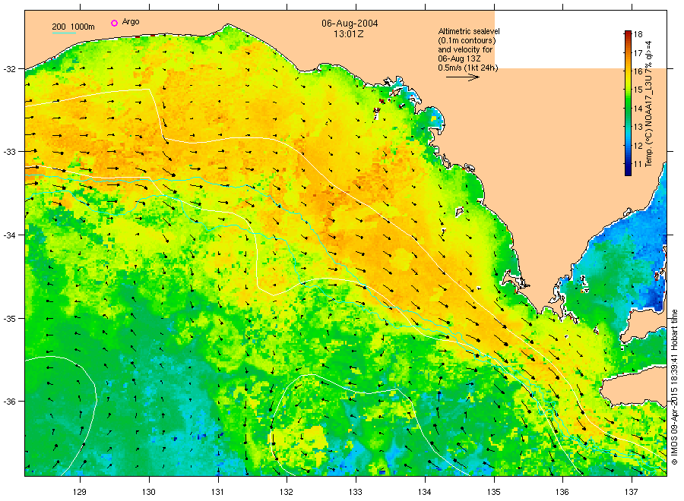Click the '11' label on the colorbar
684x501 pixels.
638,164
